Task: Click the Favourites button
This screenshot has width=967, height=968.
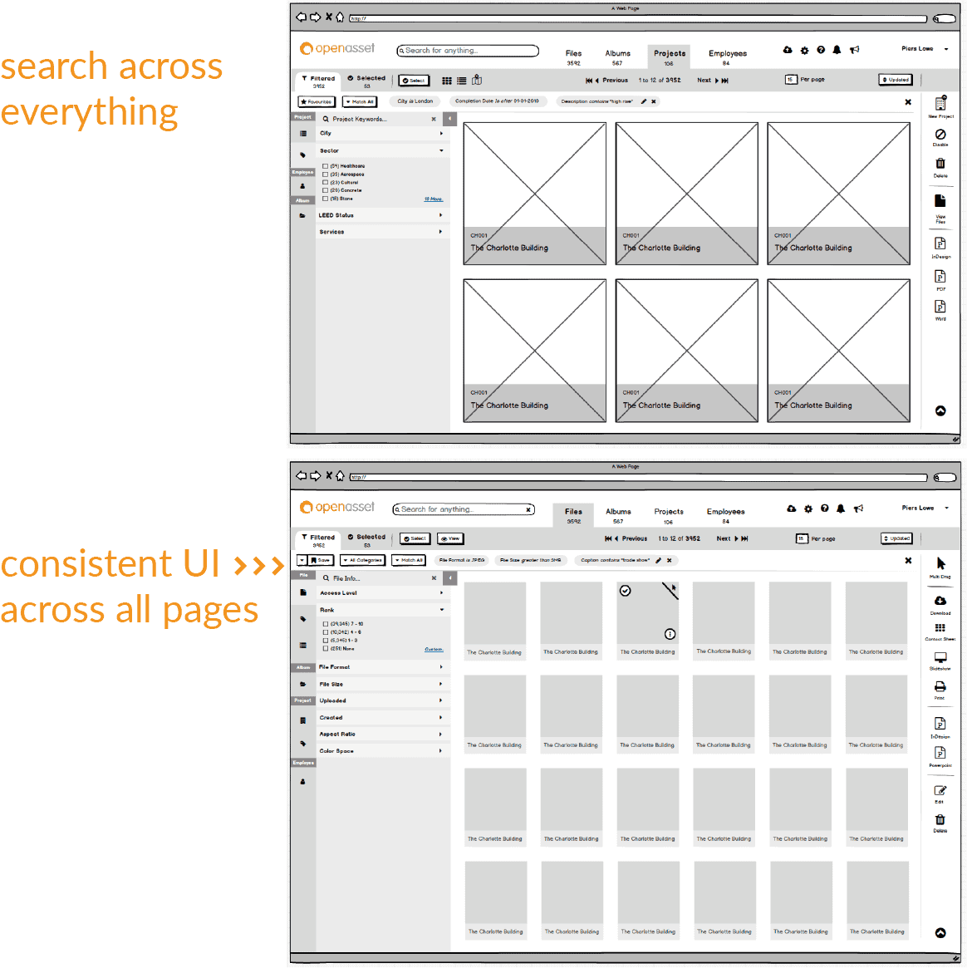Action: coord(317,102)
